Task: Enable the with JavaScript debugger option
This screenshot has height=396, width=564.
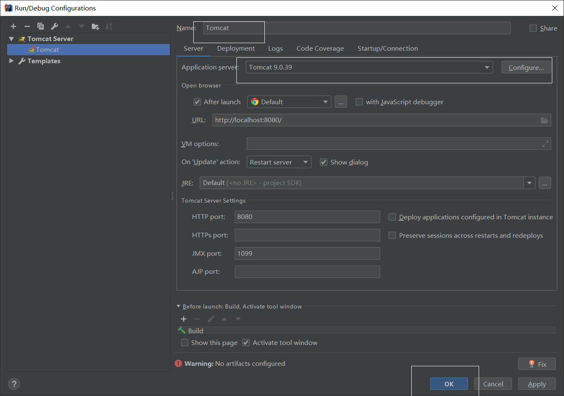Action: pos(359,102)
